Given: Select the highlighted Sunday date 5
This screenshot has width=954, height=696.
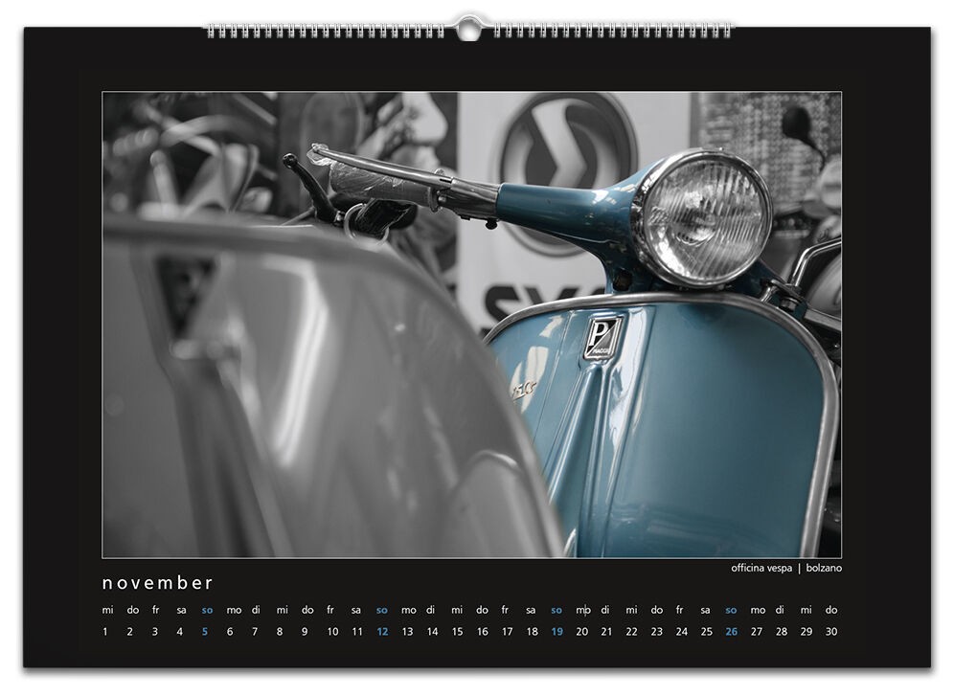Looking at the screenshot, I should [205, 632].
